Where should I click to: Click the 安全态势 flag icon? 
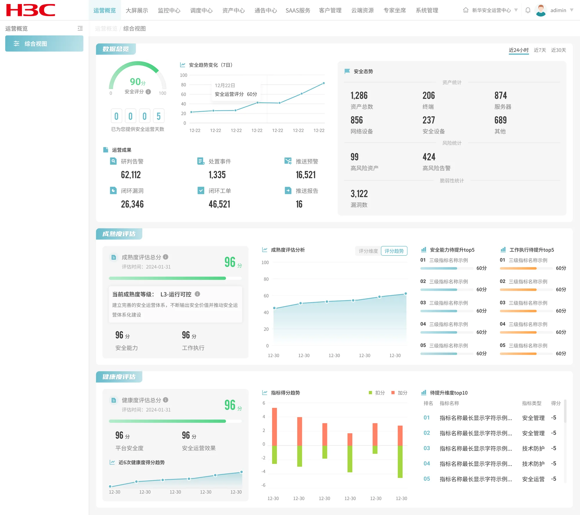coord(347,71)
